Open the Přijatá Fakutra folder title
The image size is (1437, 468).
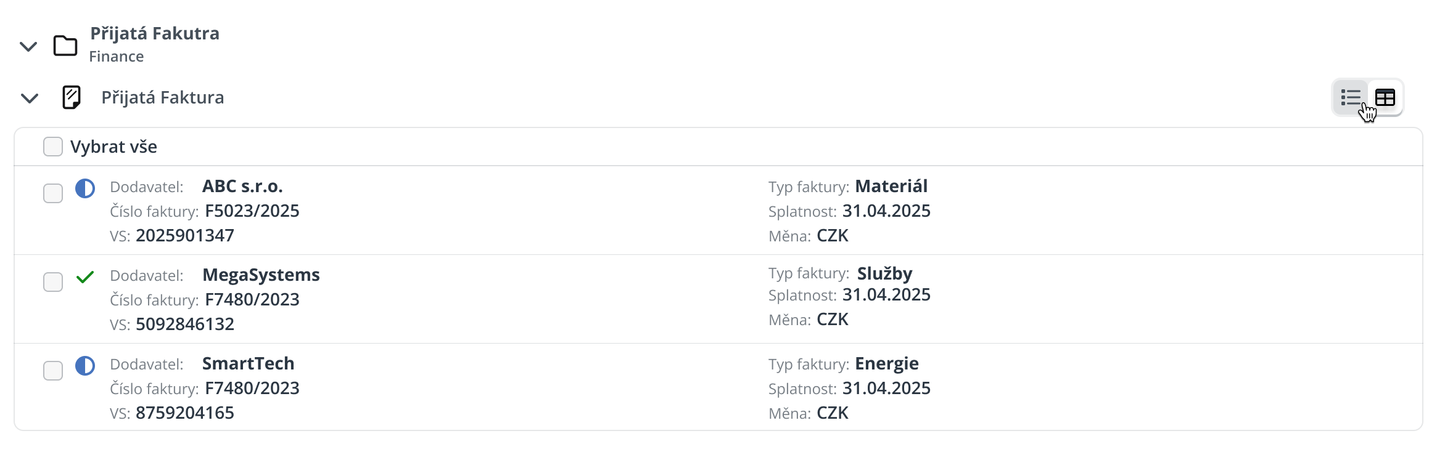pyautogui.click(x=155, y=33)
